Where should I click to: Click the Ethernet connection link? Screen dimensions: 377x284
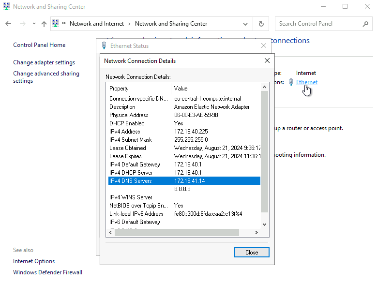[x=306, y=82]
